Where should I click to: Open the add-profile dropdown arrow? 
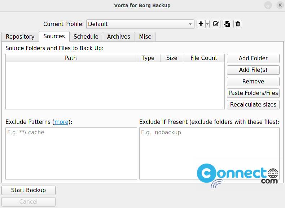[207, 24]
